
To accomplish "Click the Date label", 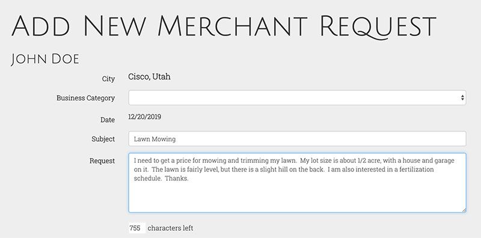I will coord(108,120).
